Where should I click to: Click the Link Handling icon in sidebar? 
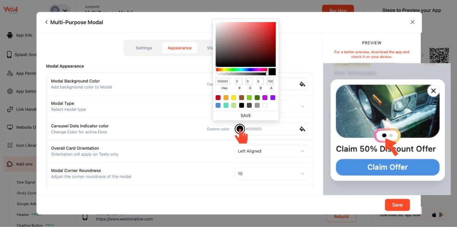coord(10,109)
